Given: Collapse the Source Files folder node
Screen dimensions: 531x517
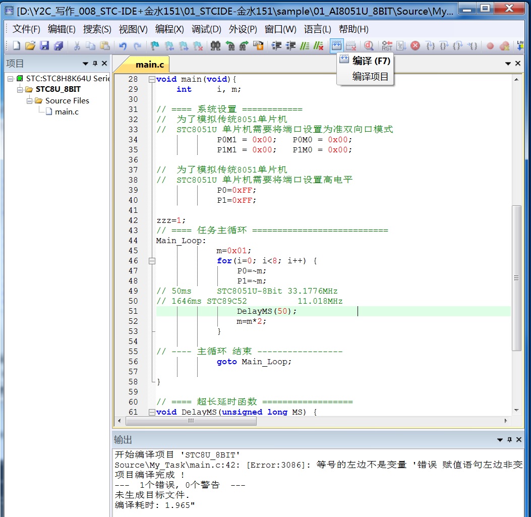Looking at the screenshot, I should pos(29,100).
